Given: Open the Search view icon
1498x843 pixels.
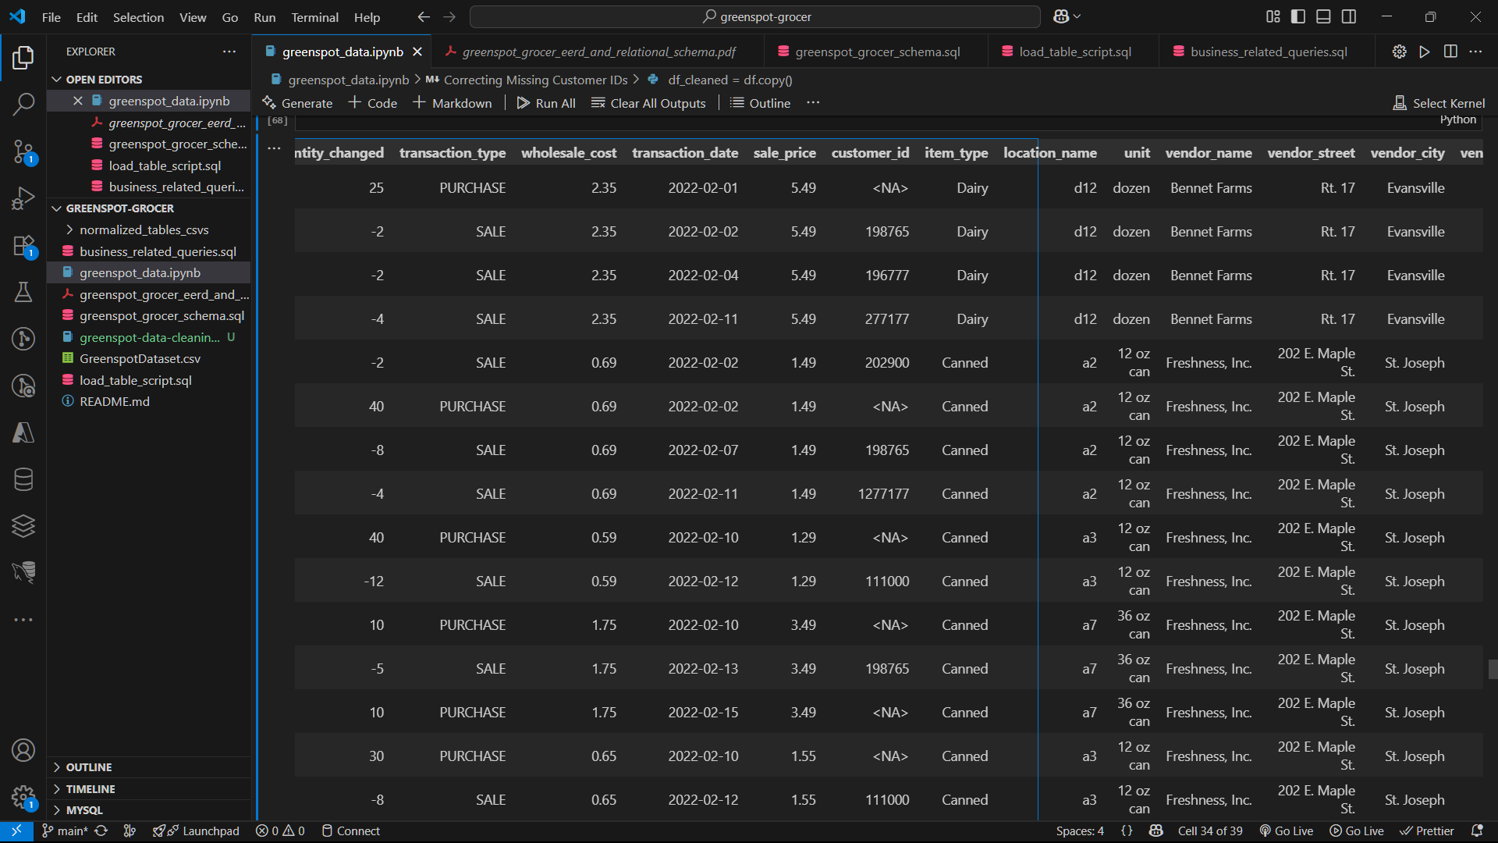Looking at the screenshot, I should (x=23, y=104).
